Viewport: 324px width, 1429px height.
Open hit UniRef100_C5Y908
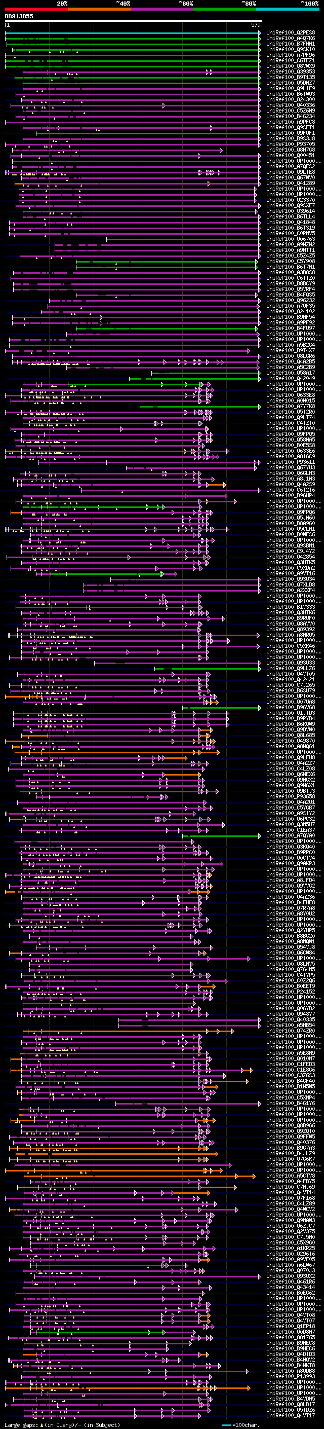click(291, 261)
